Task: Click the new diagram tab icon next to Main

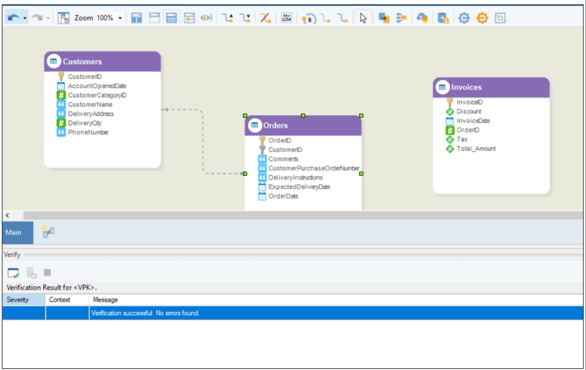Action: tap(48, 232)
